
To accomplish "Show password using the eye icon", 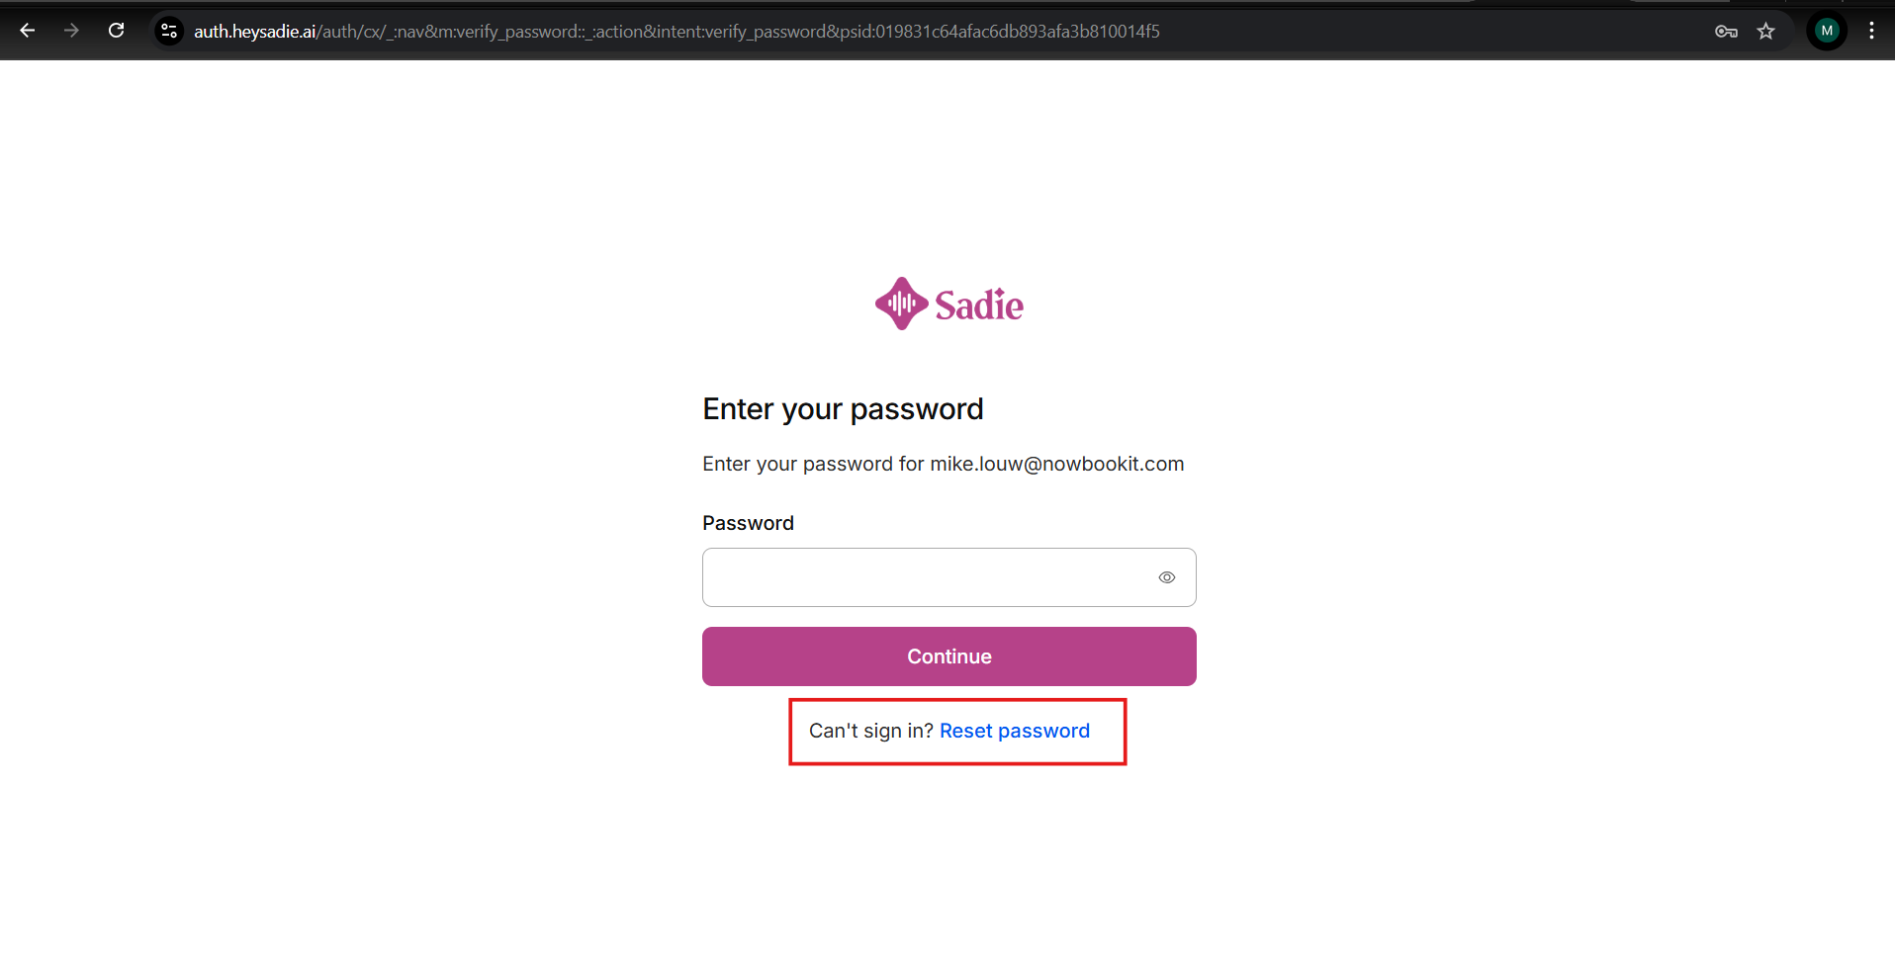I will pos(1167,577).
